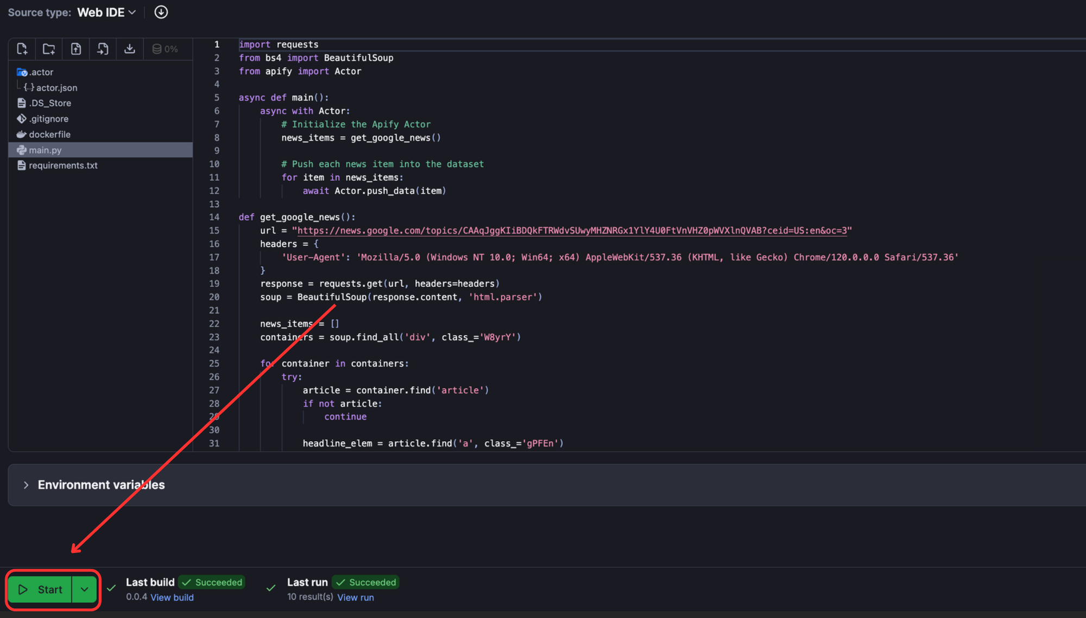Click the '0.0.4' build version text
This screenshot has height=618, width=1086.
point(136,597)
